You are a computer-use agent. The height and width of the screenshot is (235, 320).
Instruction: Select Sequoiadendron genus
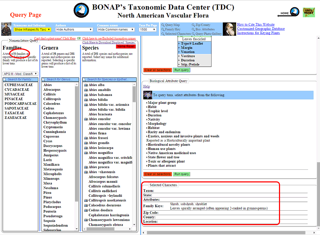pos(56,225)
